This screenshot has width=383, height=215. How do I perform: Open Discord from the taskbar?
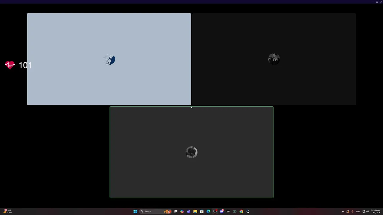click(x=221, y=211)
